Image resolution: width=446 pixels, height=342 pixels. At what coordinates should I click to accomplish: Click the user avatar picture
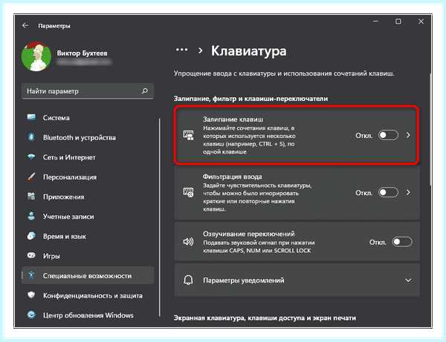coord(36,56)
